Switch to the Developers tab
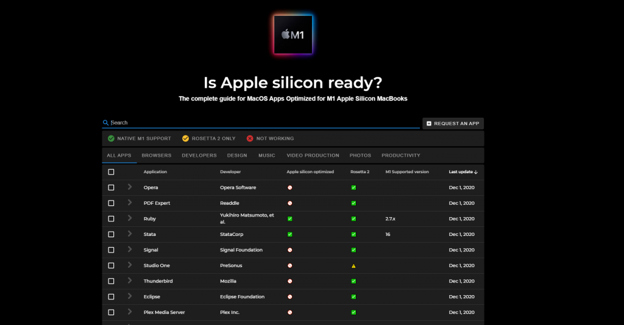624x325 pixels. 199,155
